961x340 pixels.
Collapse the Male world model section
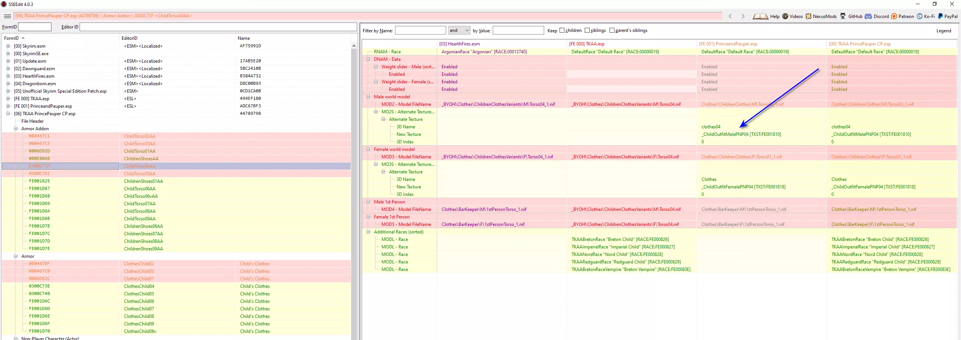(368, 97)
